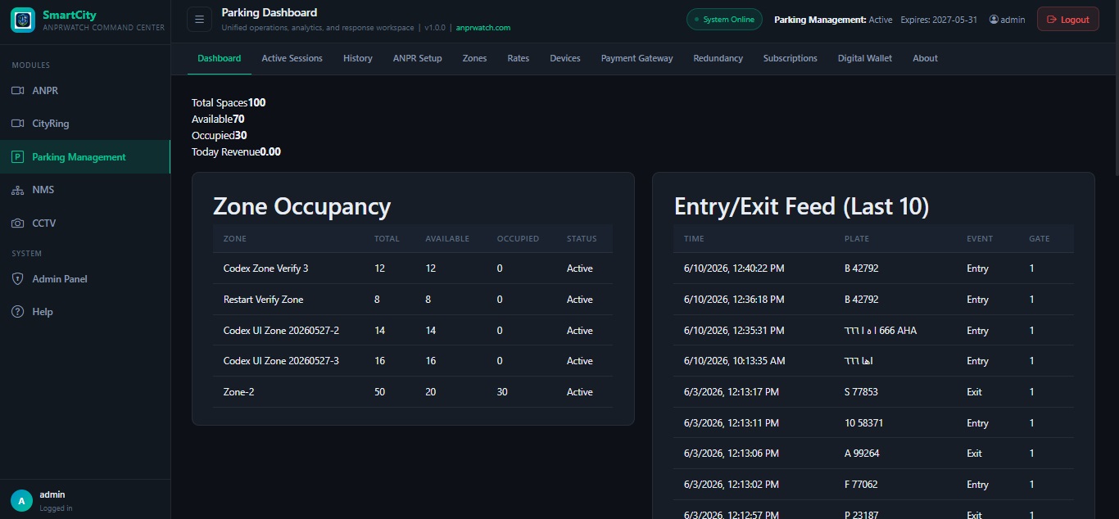This screenshot has height=519, width=1119.
Task: Open the History tab
Action: (x=358, y=58)
